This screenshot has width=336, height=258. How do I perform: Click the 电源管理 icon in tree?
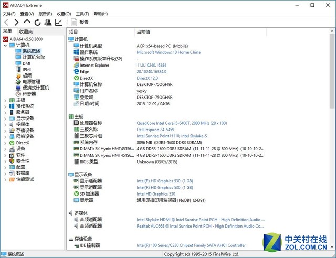pos(18,82)
